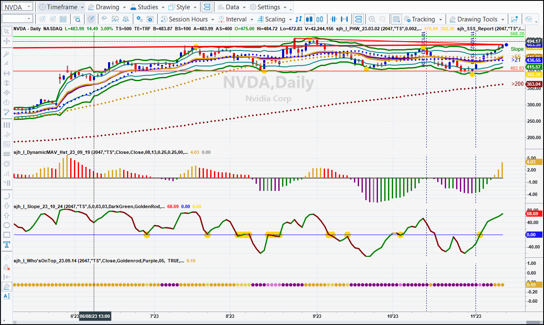Viewport: 544px width, 325px height.
Task: Toggle increase bar spacing button
Action: click(x=344, y=19)
